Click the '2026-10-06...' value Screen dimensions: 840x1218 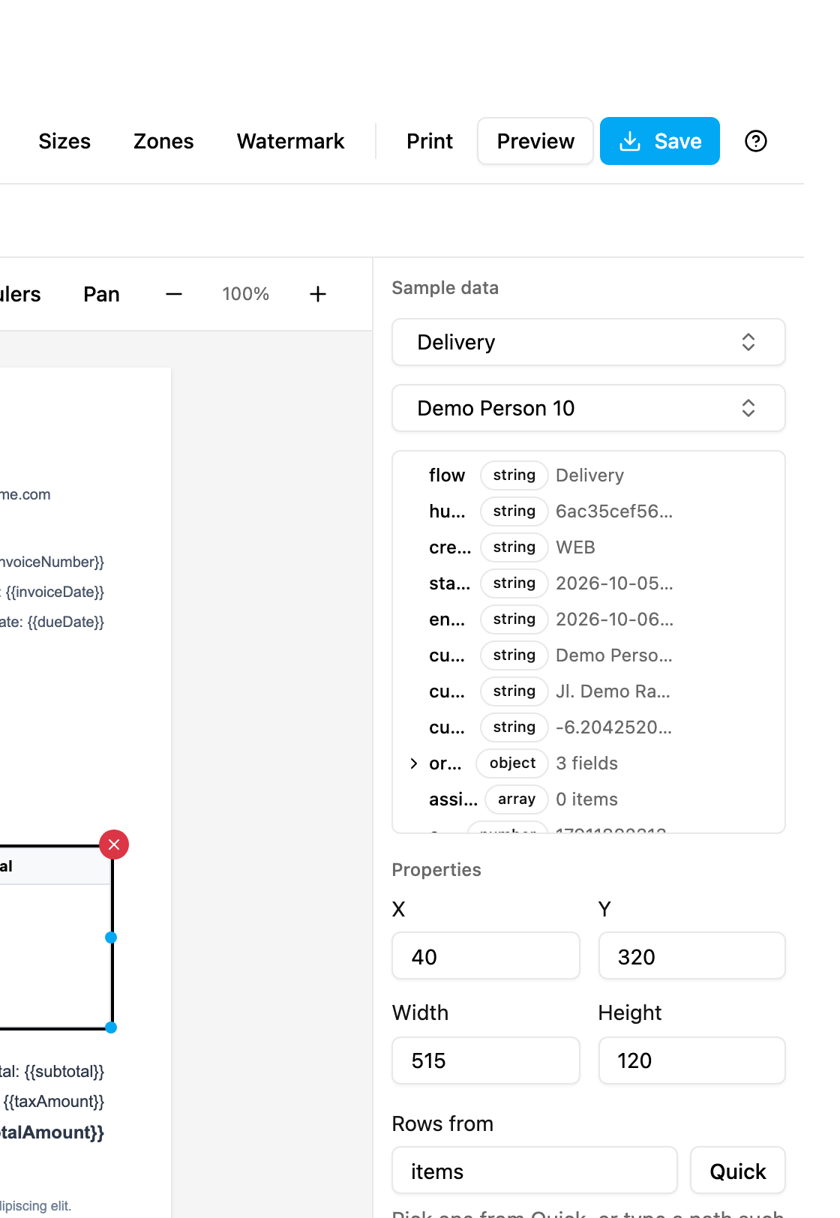click(614, 619)
